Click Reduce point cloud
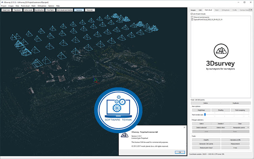 206,148
